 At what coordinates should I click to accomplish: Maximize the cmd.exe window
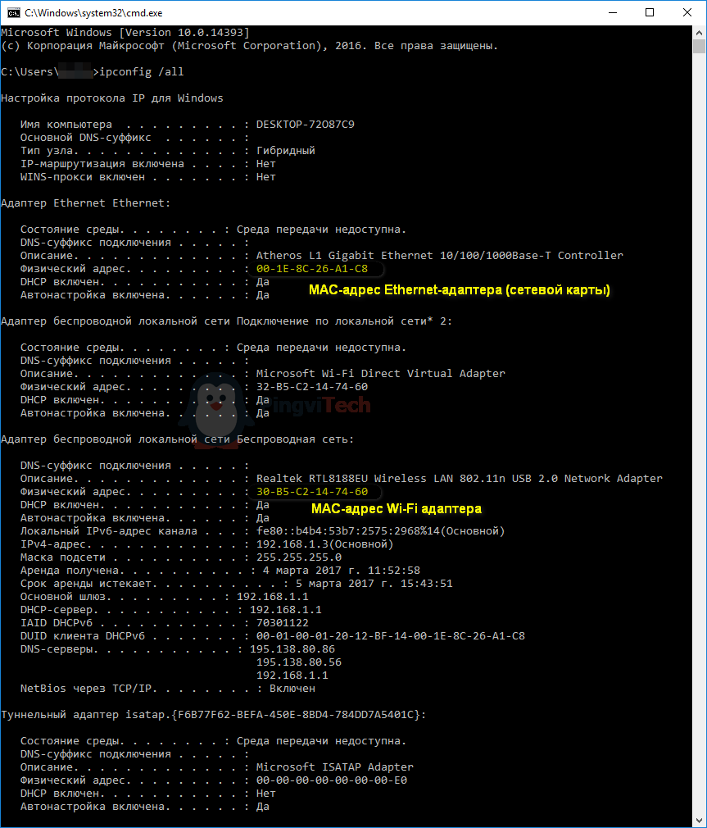click(x=650, y=12)
